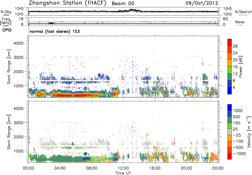Click the 20:00 time axis tick label
This screenshot has width=252, height=175.
(186, 168)
